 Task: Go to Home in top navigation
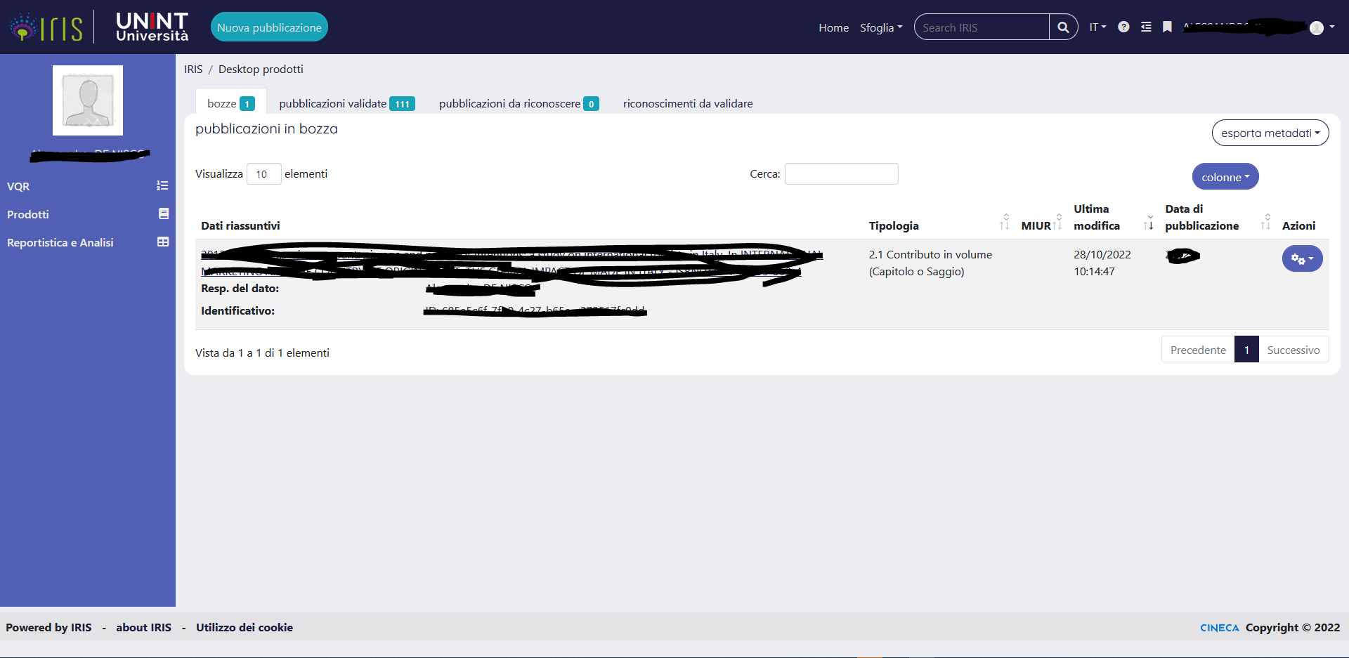833,27
